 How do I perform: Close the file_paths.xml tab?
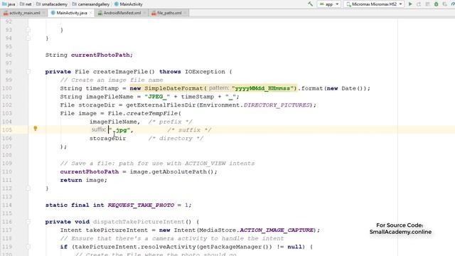pos(185,13)
